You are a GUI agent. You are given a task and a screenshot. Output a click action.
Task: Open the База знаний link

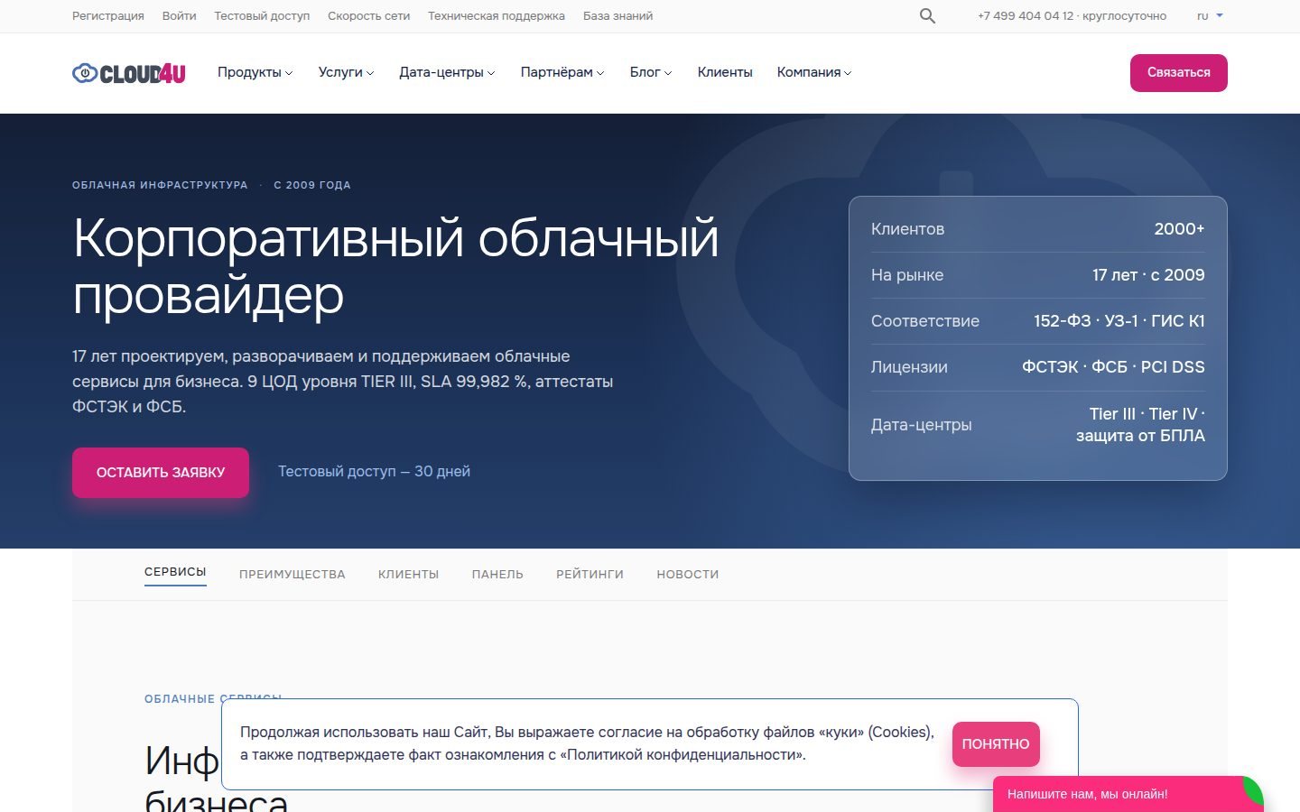(617, 16)
